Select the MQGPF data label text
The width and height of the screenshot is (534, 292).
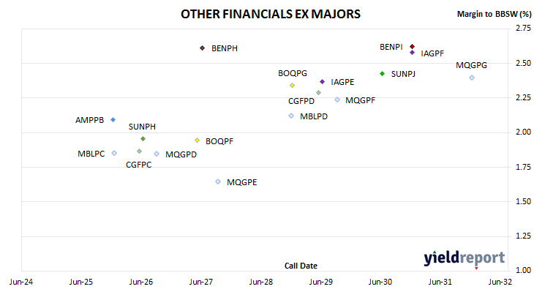click(x=360, y=100)
